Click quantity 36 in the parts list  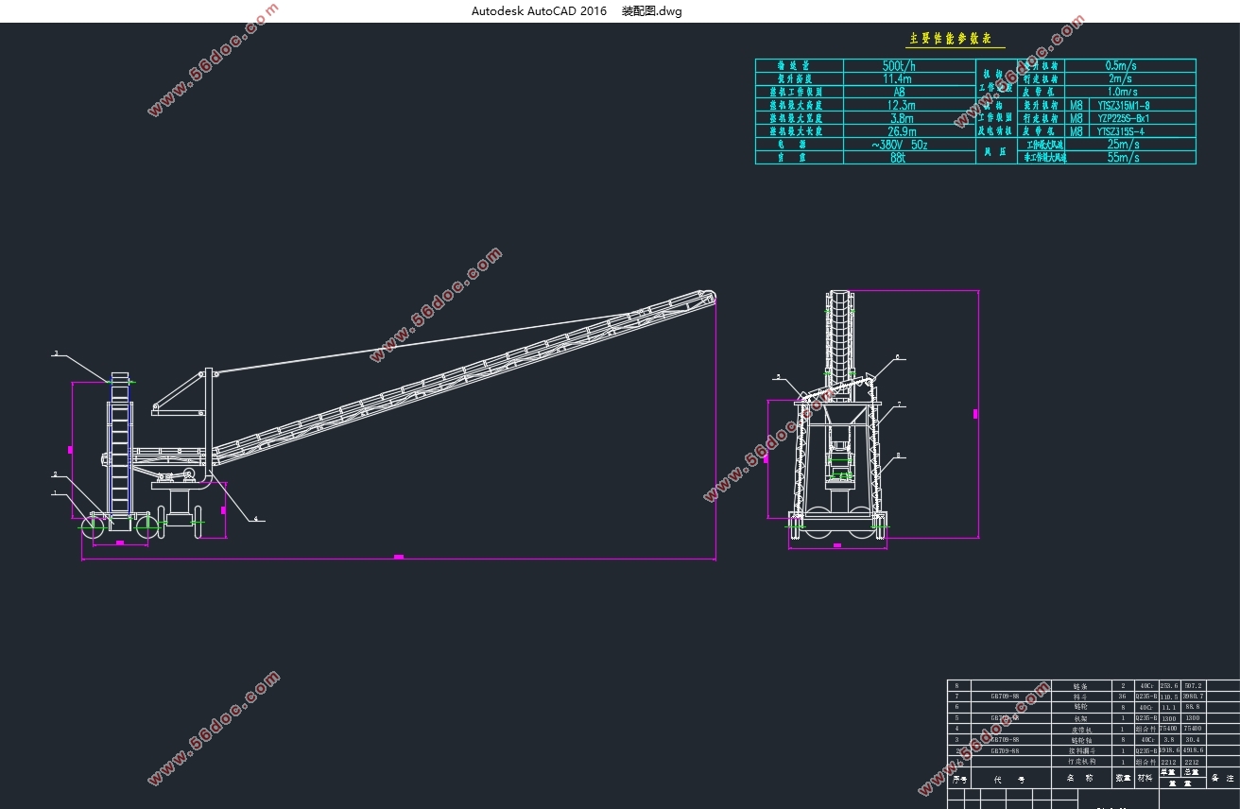coord(1122,697)
